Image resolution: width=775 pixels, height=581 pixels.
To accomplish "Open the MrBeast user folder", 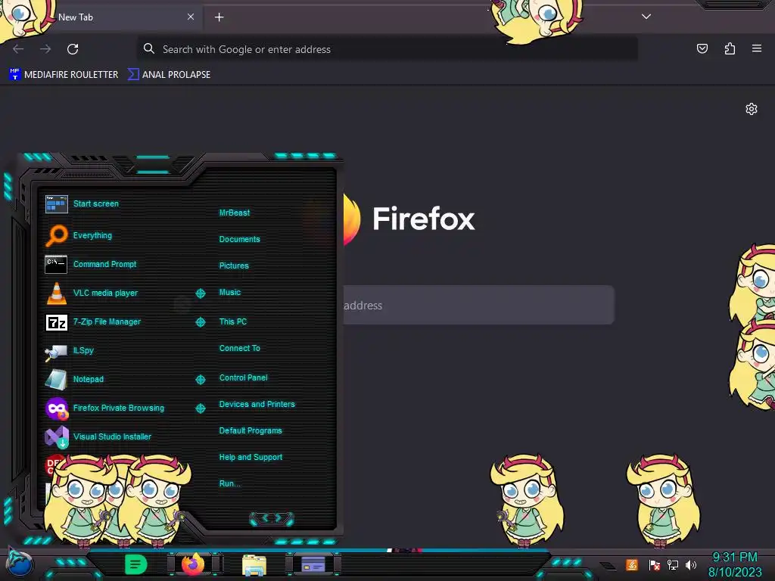I will click(x=235, y=213).
